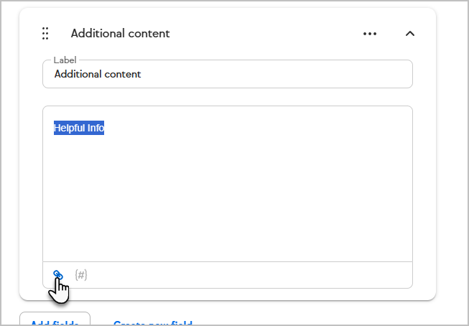
Task: Click the white card margin below the editor box
Action: coord(228,294)
